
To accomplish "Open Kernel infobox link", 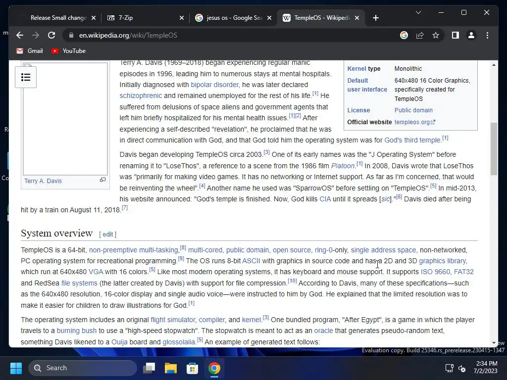I will (356, 68).
